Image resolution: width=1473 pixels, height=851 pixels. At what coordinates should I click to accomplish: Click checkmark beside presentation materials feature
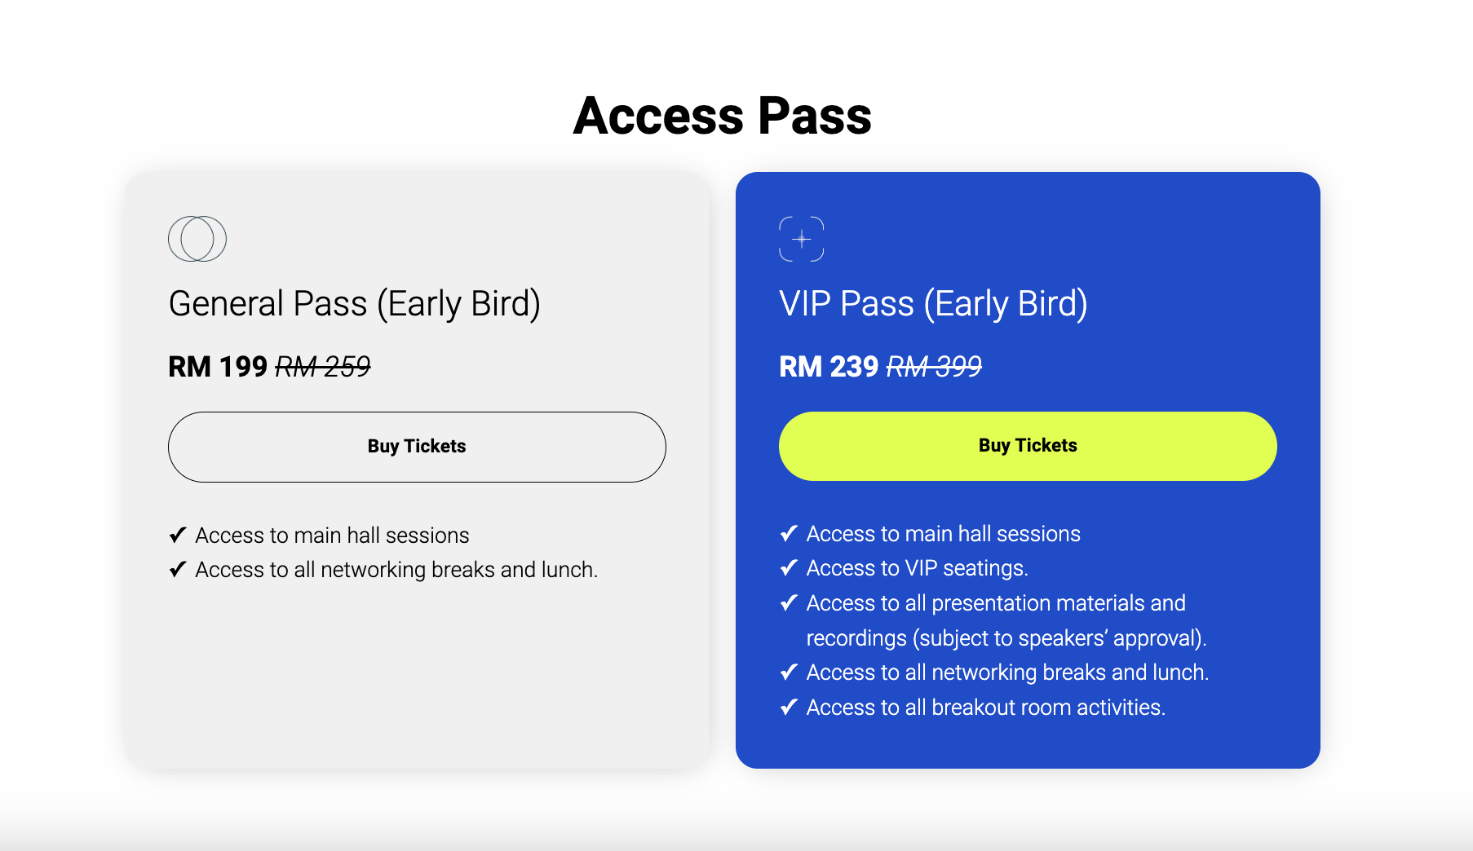(789, 602)
